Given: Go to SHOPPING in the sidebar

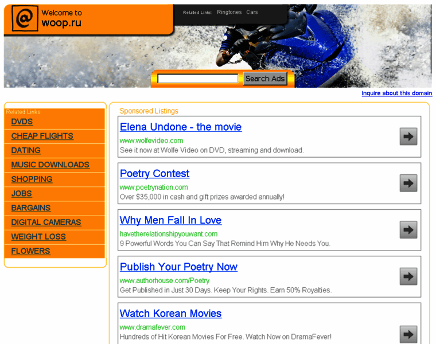Looking at the screenshot, I should 32,179.
